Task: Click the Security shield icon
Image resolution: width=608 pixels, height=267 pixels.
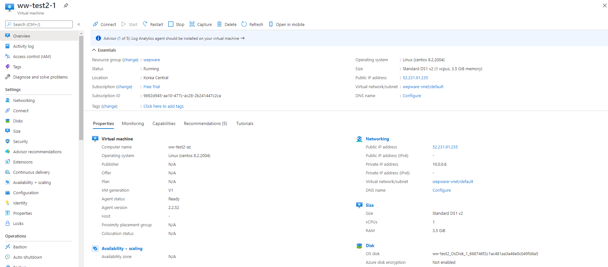Action: [x=8, y=141]
